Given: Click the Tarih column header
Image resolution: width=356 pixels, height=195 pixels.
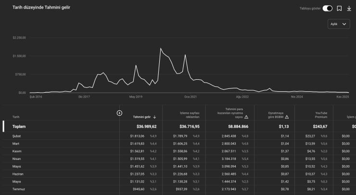Looking at the screenshot, I should coord(16,117).
